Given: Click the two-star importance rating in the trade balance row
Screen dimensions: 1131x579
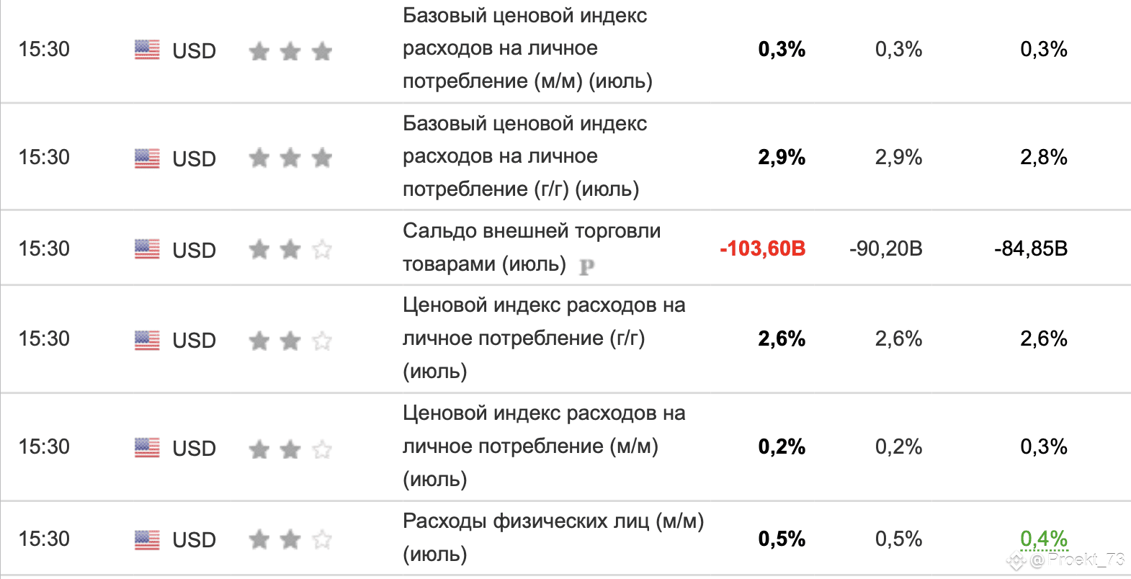Looking at the screenshot, I should [x=290, y=250].
